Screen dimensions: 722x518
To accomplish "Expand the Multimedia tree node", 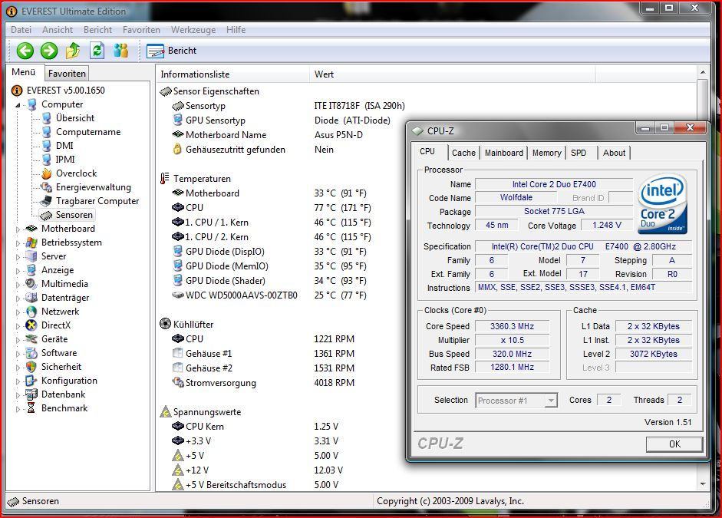I will [x=18, y=284].
